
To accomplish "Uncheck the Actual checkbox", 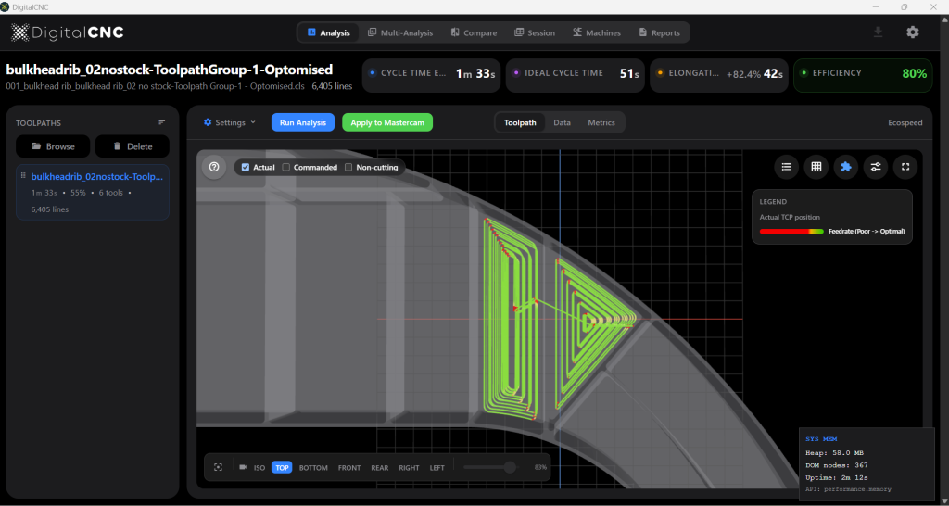I will (x=245, y=167).
